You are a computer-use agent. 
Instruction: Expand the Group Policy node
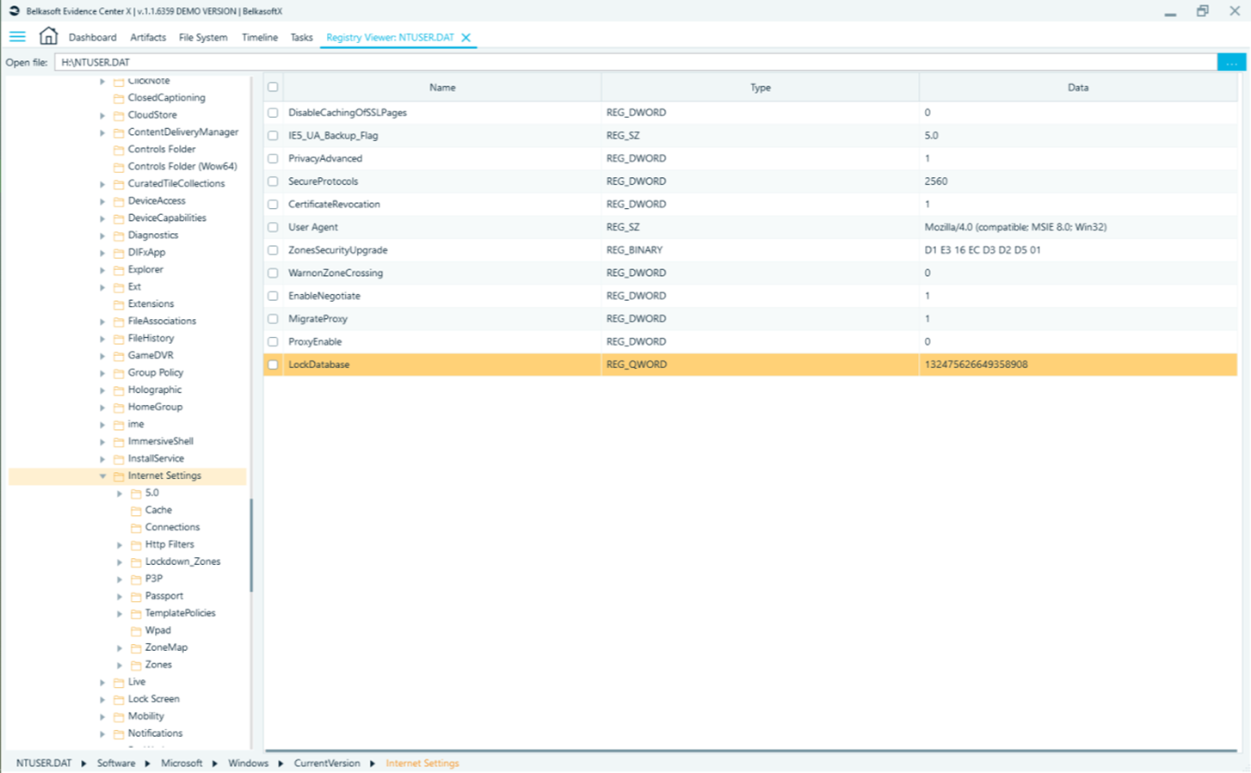pyautogui.click(x=102, y=373)
